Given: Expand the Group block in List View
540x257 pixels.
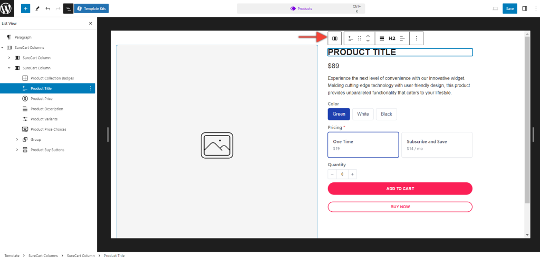Looking at the screenshot, I should 17,139.
